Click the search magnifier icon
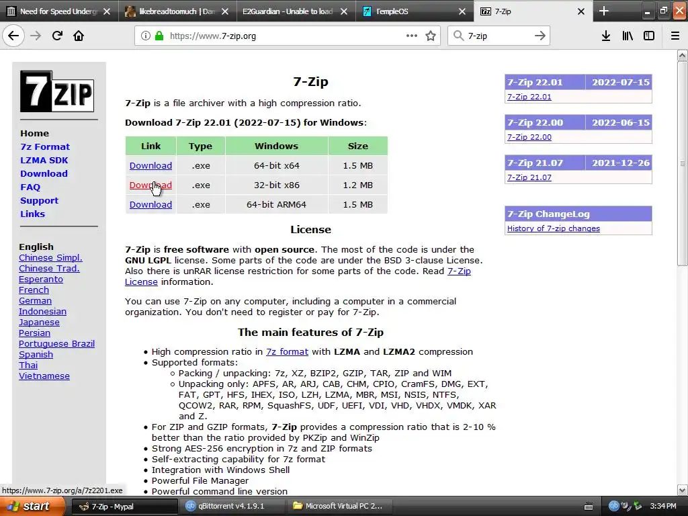 pos(458,36)
